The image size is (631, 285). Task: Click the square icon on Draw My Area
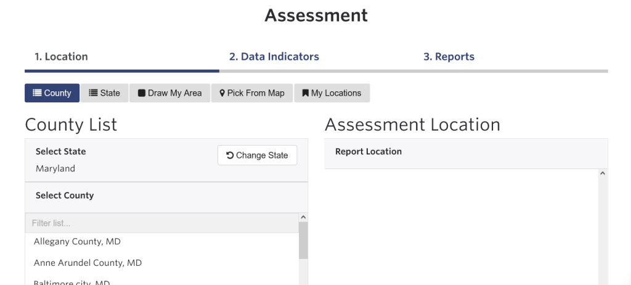(142, 93)
